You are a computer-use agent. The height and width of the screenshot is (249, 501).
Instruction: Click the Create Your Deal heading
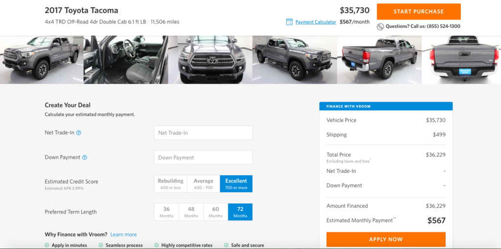point(68,105)
